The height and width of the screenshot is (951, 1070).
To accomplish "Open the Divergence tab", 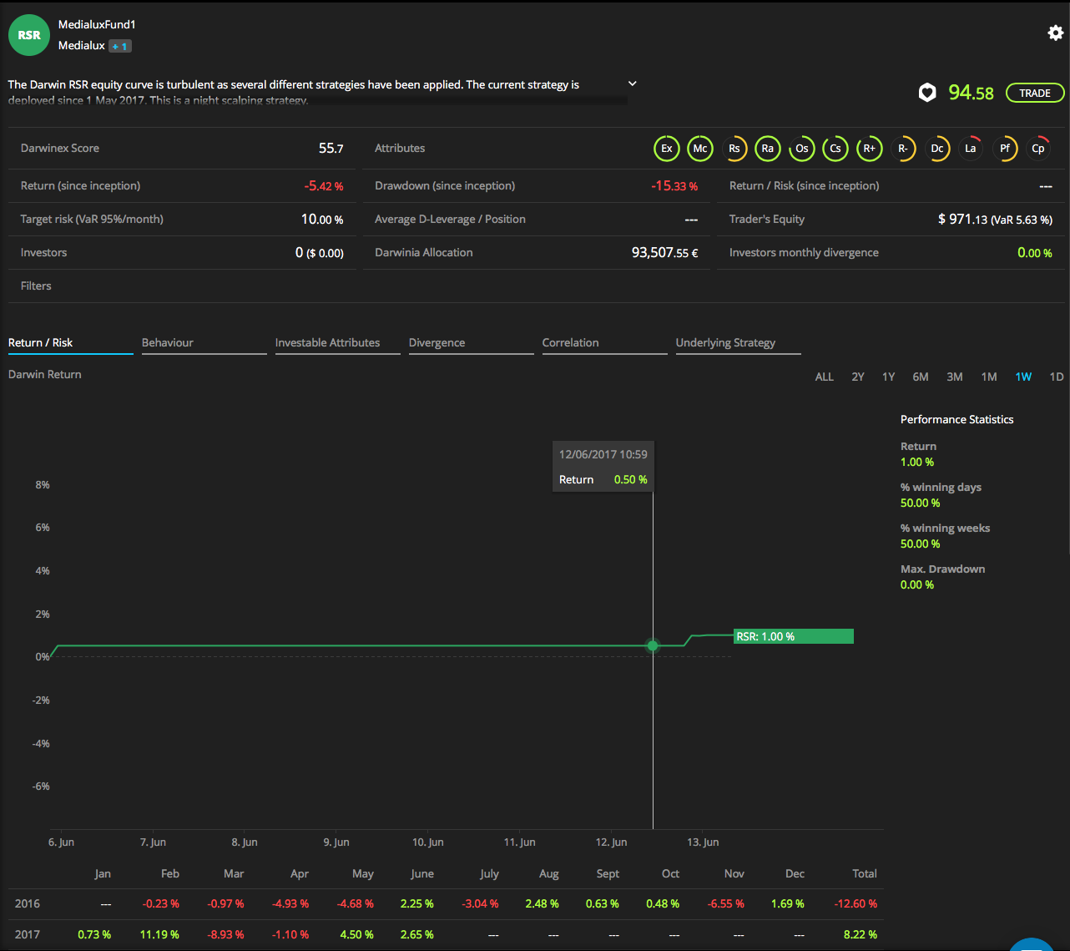I will pyautogui.click(x=472, y=343).
